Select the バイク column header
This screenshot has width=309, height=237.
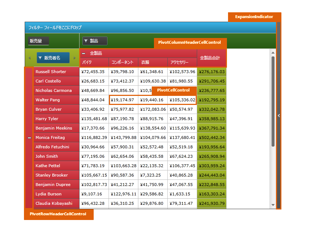pyautogui.click(x=94, y=62)
